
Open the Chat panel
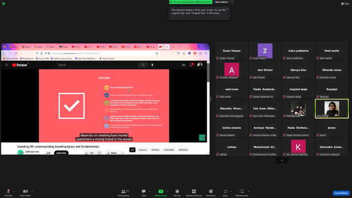point(144,193)
